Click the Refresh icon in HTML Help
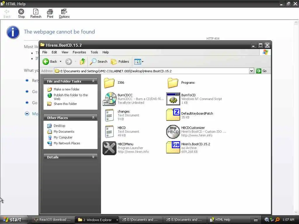The image size is (299, 224). (36, 12)
